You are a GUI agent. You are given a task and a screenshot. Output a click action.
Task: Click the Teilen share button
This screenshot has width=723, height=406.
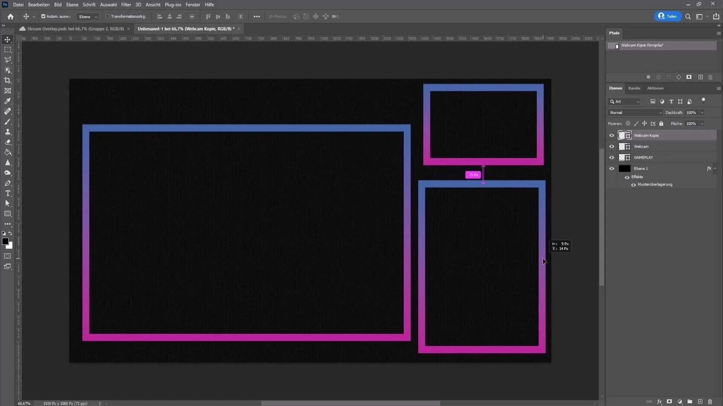[x=668, y=16]
